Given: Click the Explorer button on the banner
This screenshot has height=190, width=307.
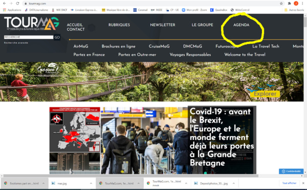Looking at the screenshot, I should coord(265,94).
